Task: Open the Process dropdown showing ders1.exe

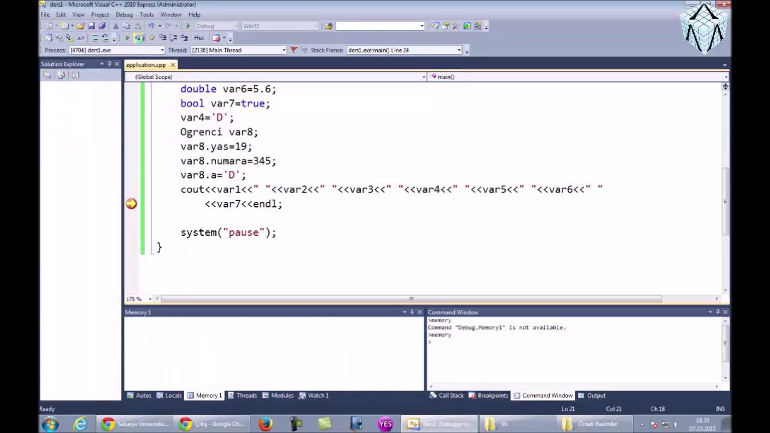Action: (162, 50)
